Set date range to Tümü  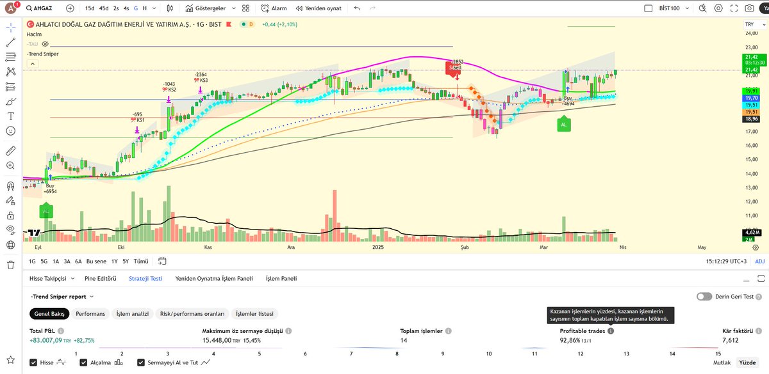tap(142, 261)
